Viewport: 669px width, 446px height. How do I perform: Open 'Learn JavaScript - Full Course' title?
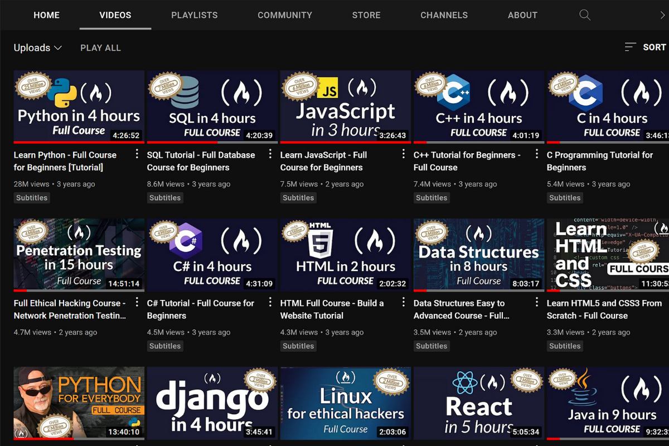(x=324, y=161)
